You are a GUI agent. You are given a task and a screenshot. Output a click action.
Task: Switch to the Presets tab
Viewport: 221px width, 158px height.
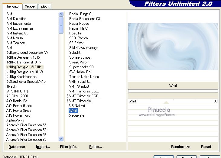(30, 7)
